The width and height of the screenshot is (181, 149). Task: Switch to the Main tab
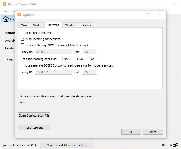(x=24, y=25)
